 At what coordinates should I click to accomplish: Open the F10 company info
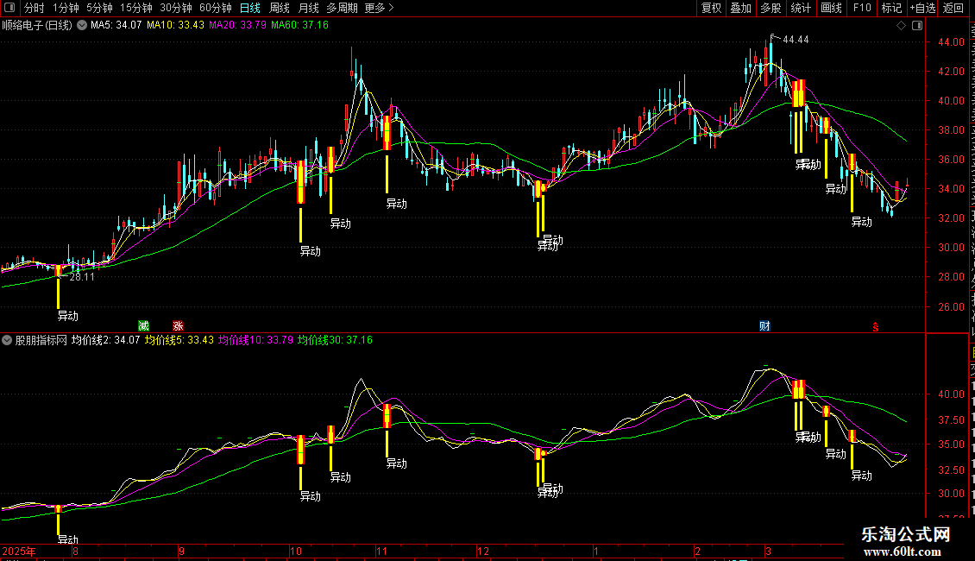[x=862, y=8]
